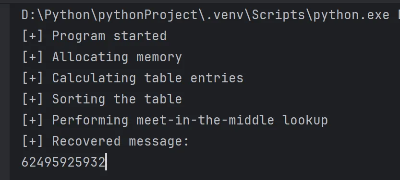Click the "D:\Python" drive segment of the path

[52, 15]
